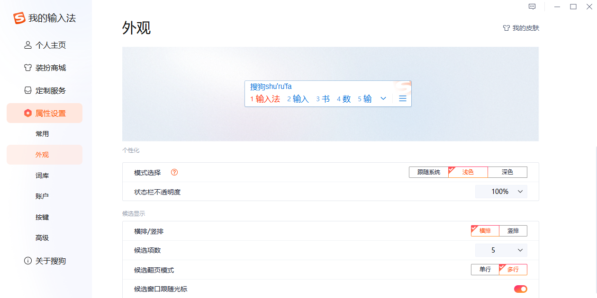Screen dimensions: 597x298
Task: Click the 候选项数 label
Action: (x=147, y=250)
